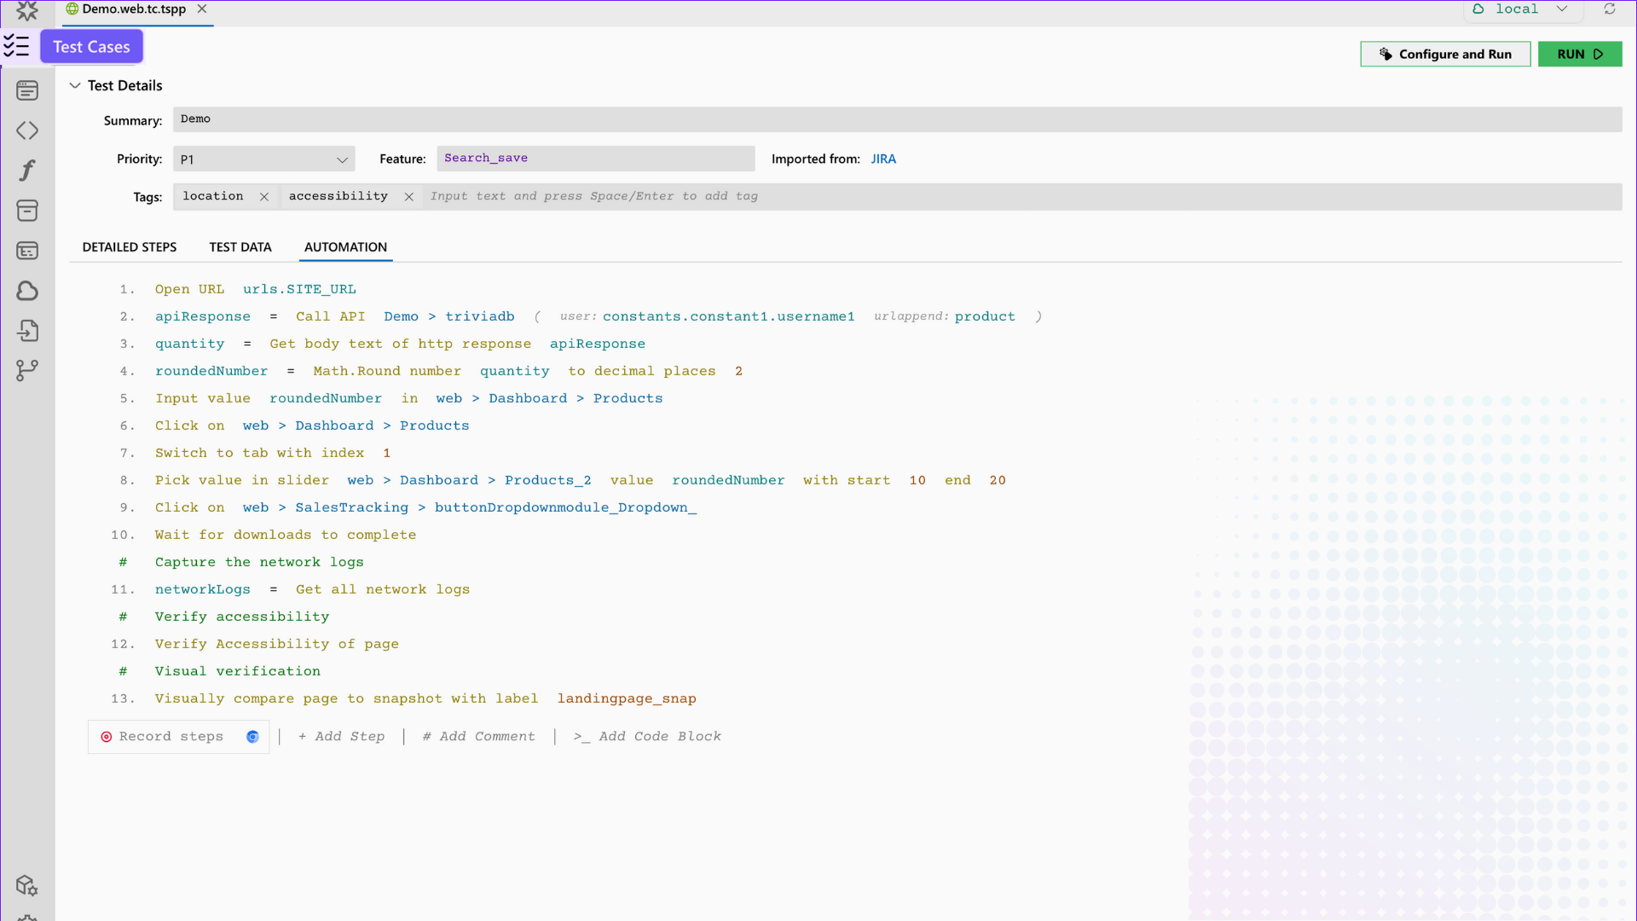Open the git branch sidebar icon

click(x=27, y=371)
